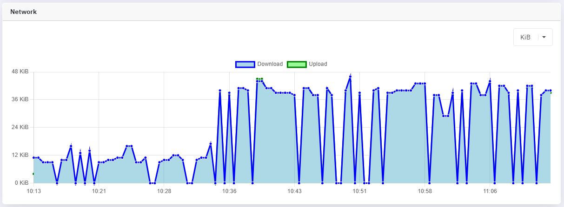Click the 10:51 time label
564x207 pixels.
(x=359, y=191)
